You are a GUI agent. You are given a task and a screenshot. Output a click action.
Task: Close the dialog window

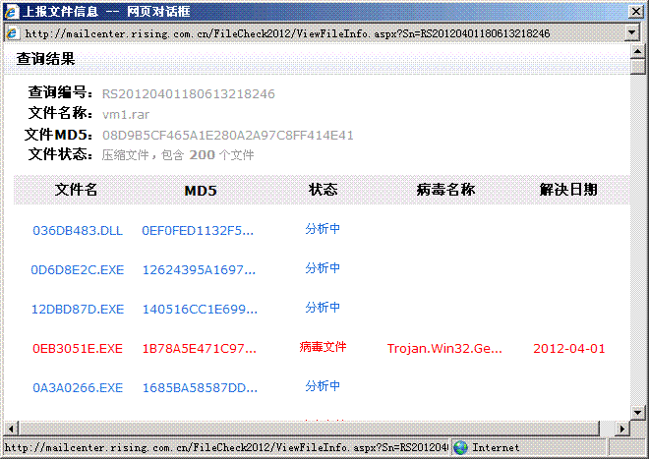pyautogui.click(x=636, y=11)
